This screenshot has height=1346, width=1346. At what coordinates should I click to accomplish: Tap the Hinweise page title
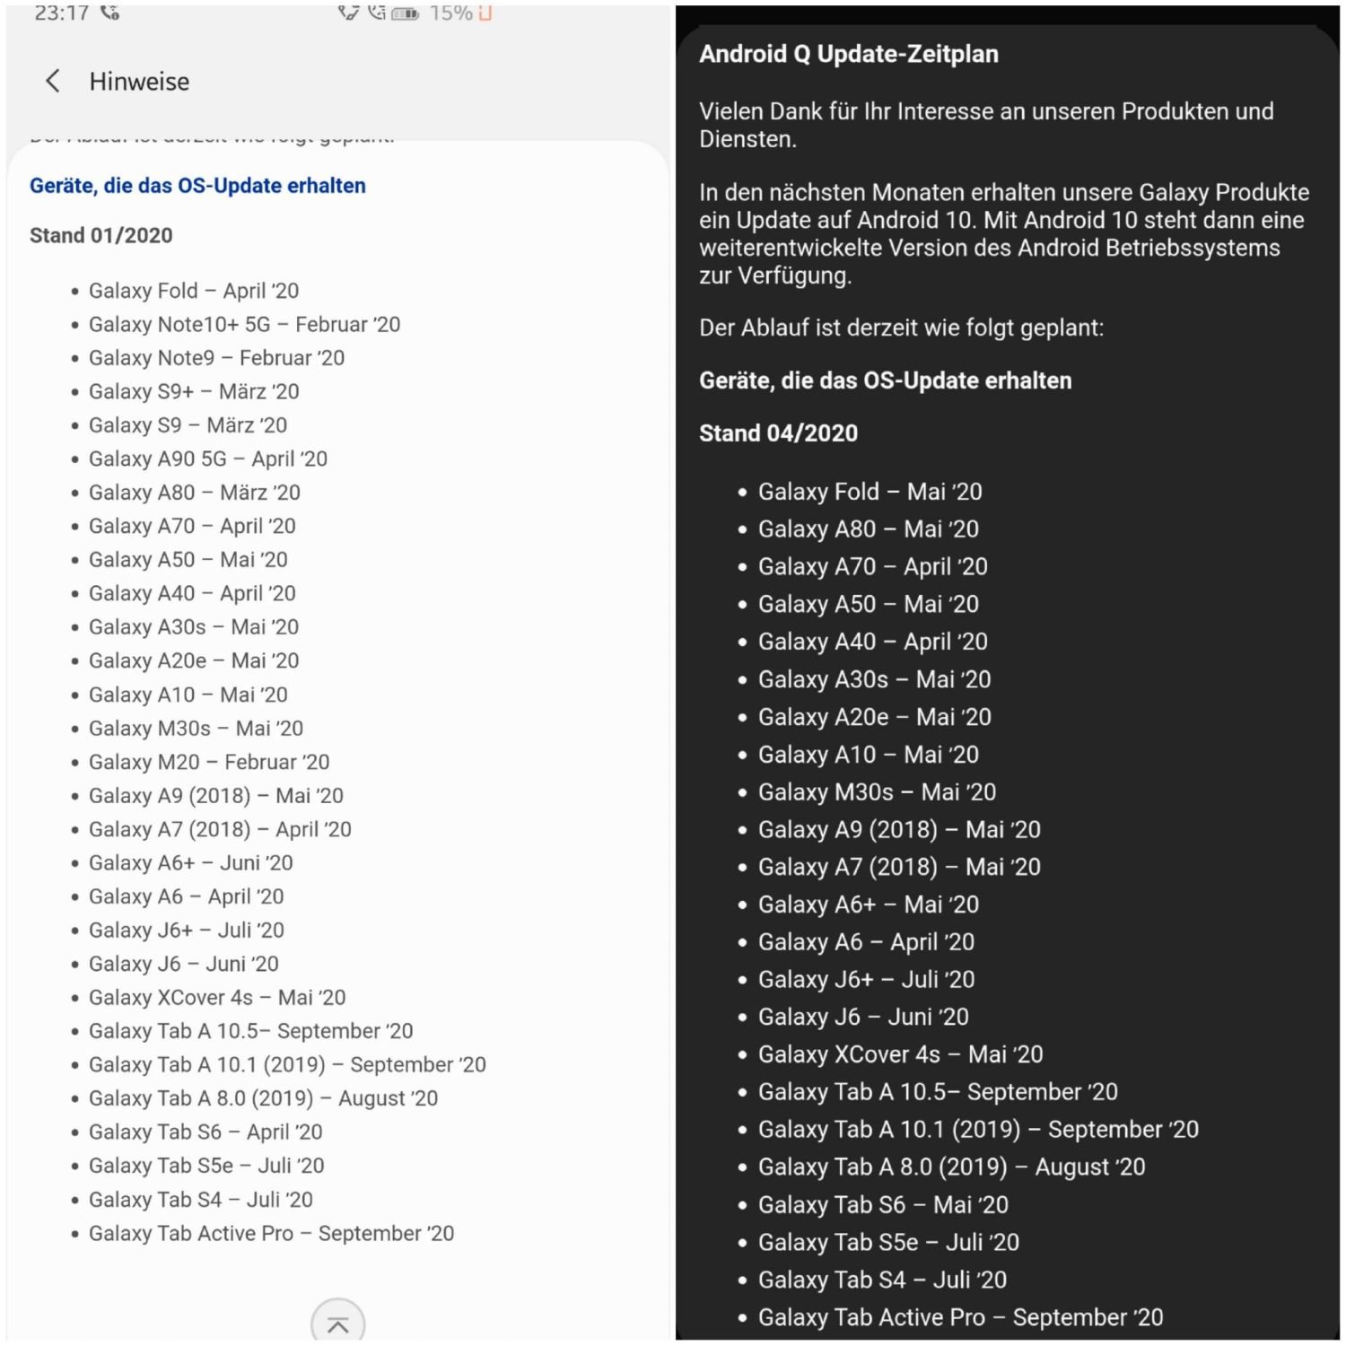[x=139, y=82]
